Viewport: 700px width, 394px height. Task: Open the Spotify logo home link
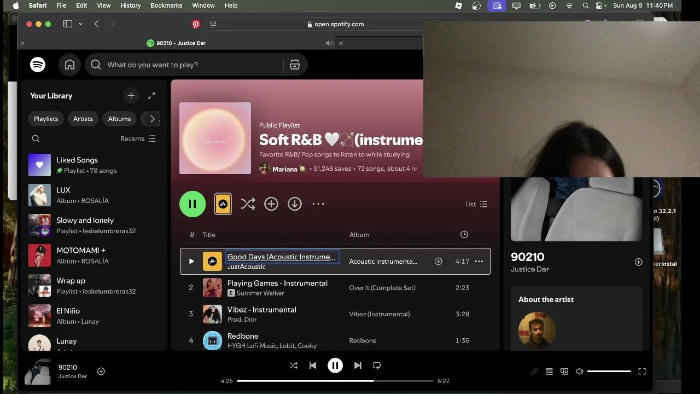pyautogui.click(x=38, y=65)
